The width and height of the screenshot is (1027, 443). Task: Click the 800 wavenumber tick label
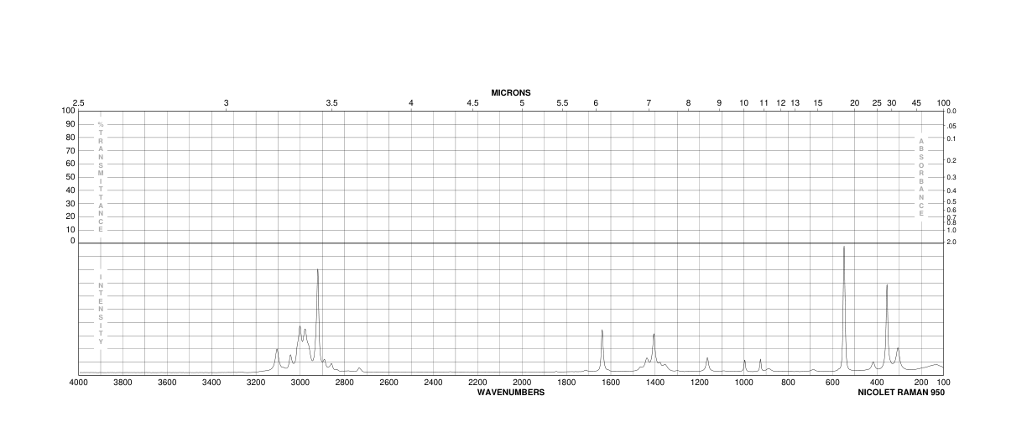click(x=789, y=383)
